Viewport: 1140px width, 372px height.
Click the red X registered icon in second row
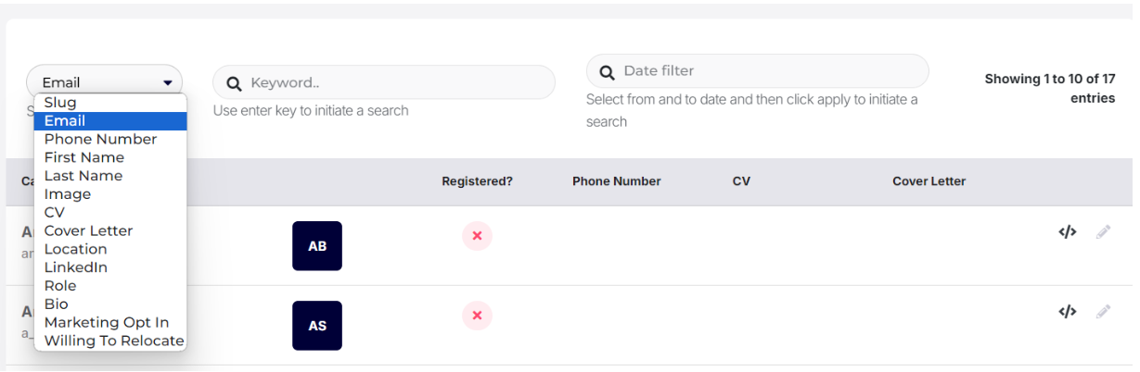477,316
